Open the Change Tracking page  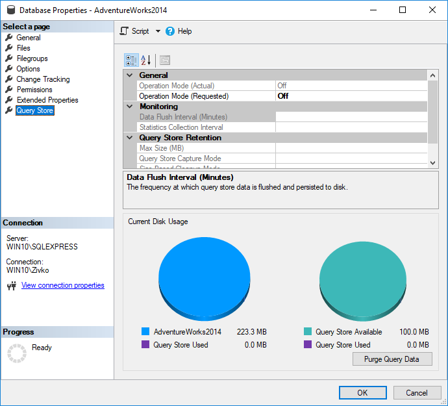coord(43,79)
